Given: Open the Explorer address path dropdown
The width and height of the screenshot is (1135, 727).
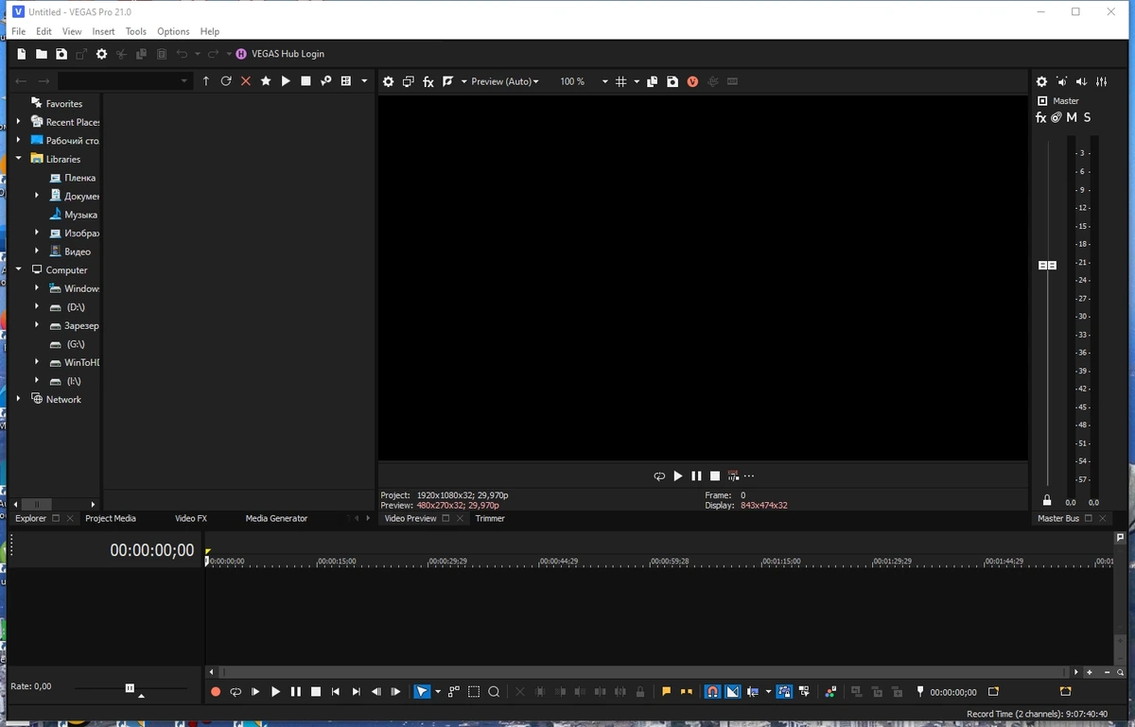Looking at the screenshot, I should coord(184,81).
